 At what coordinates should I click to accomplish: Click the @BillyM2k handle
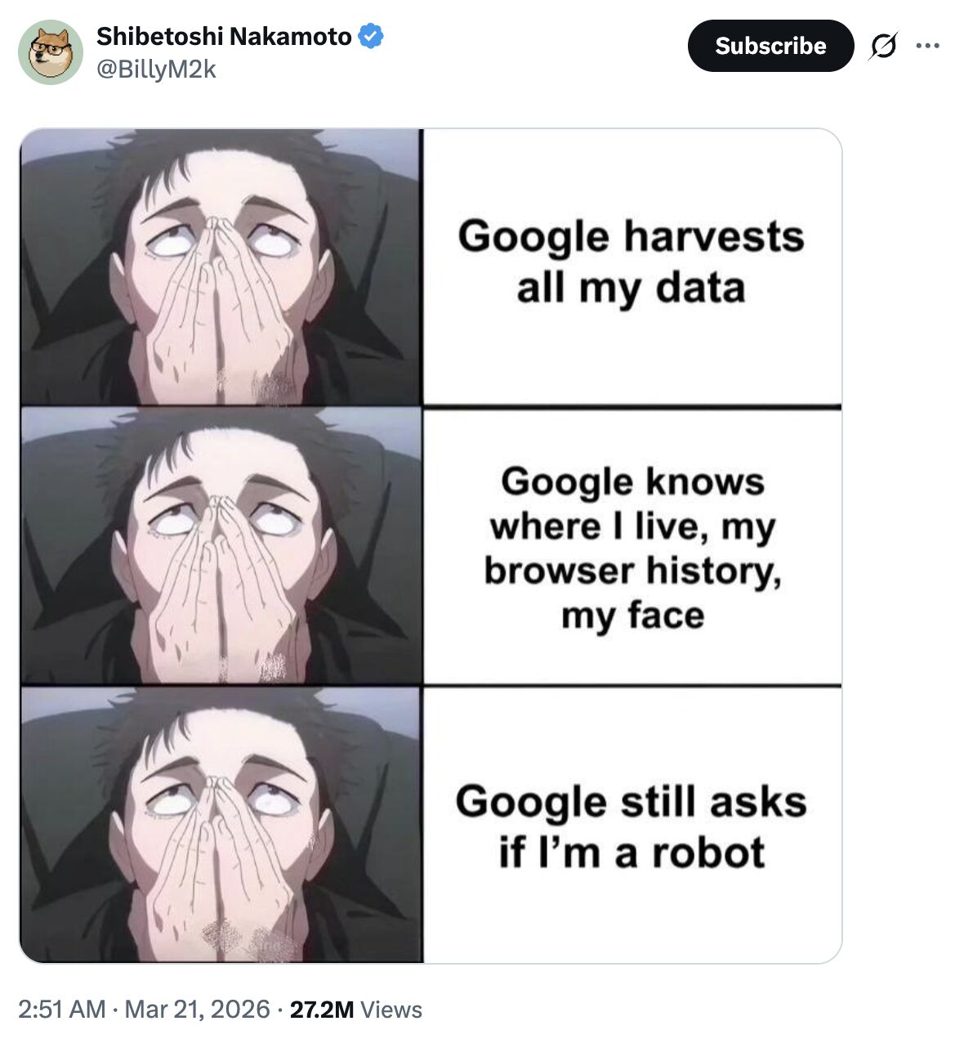(156, 70)
